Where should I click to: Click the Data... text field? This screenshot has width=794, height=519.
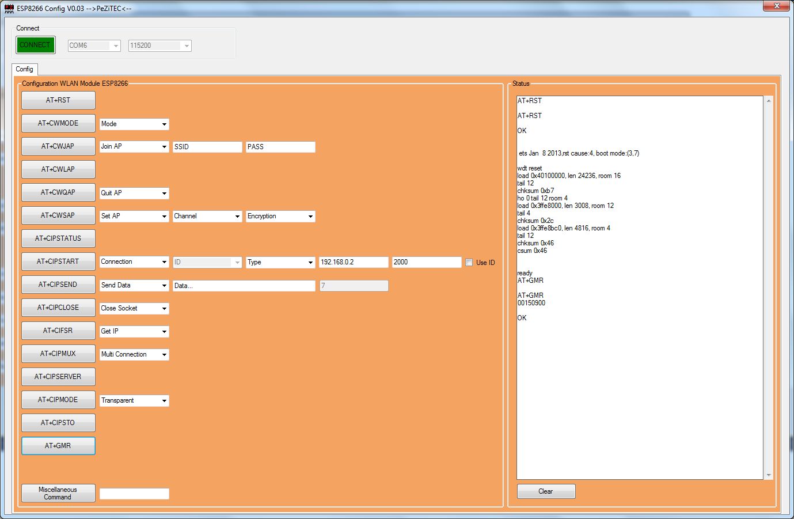[244, 286]
